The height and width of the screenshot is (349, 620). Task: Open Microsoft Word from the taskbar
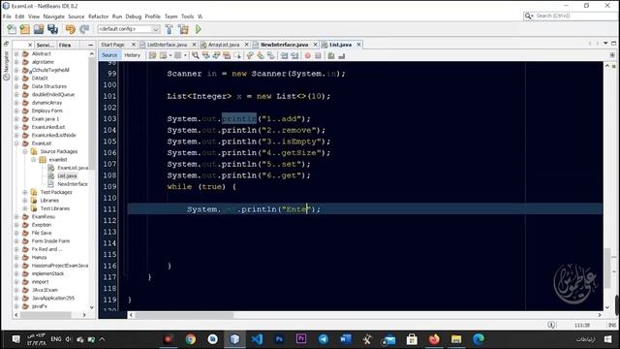pyautogui.click(x=346, y=339)
